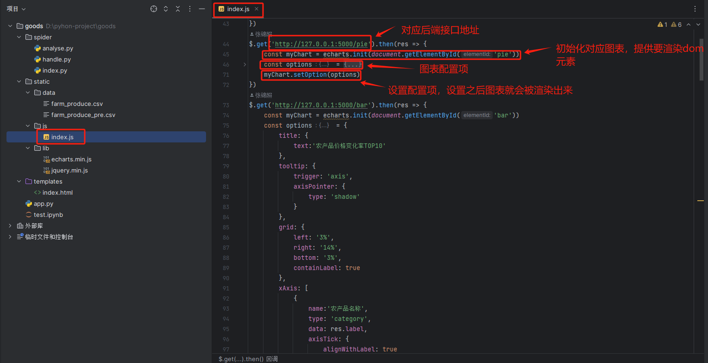Open editor tab options menu at top right
Screen dimensions: 708x363
tap(695, 9)
